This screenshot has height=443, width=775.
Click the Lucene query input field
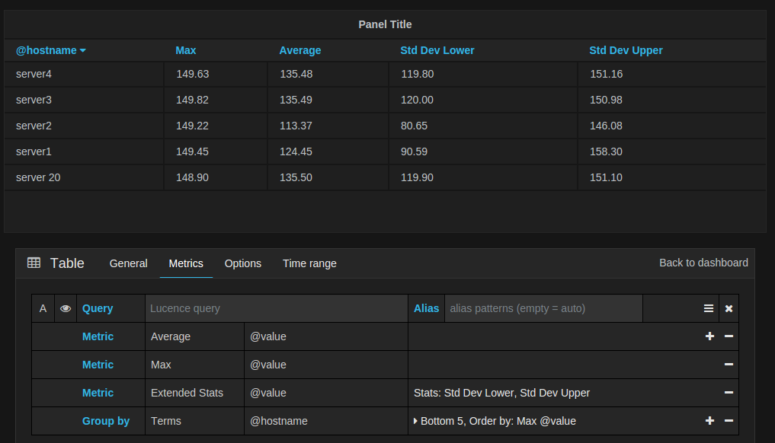point(277,308)
